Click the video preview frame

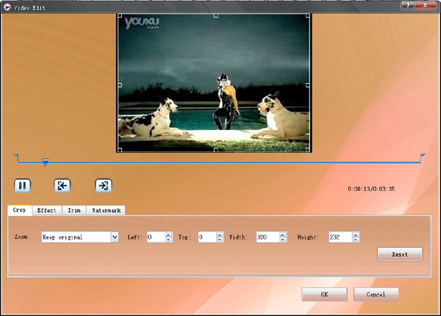[x=214, y=83]
